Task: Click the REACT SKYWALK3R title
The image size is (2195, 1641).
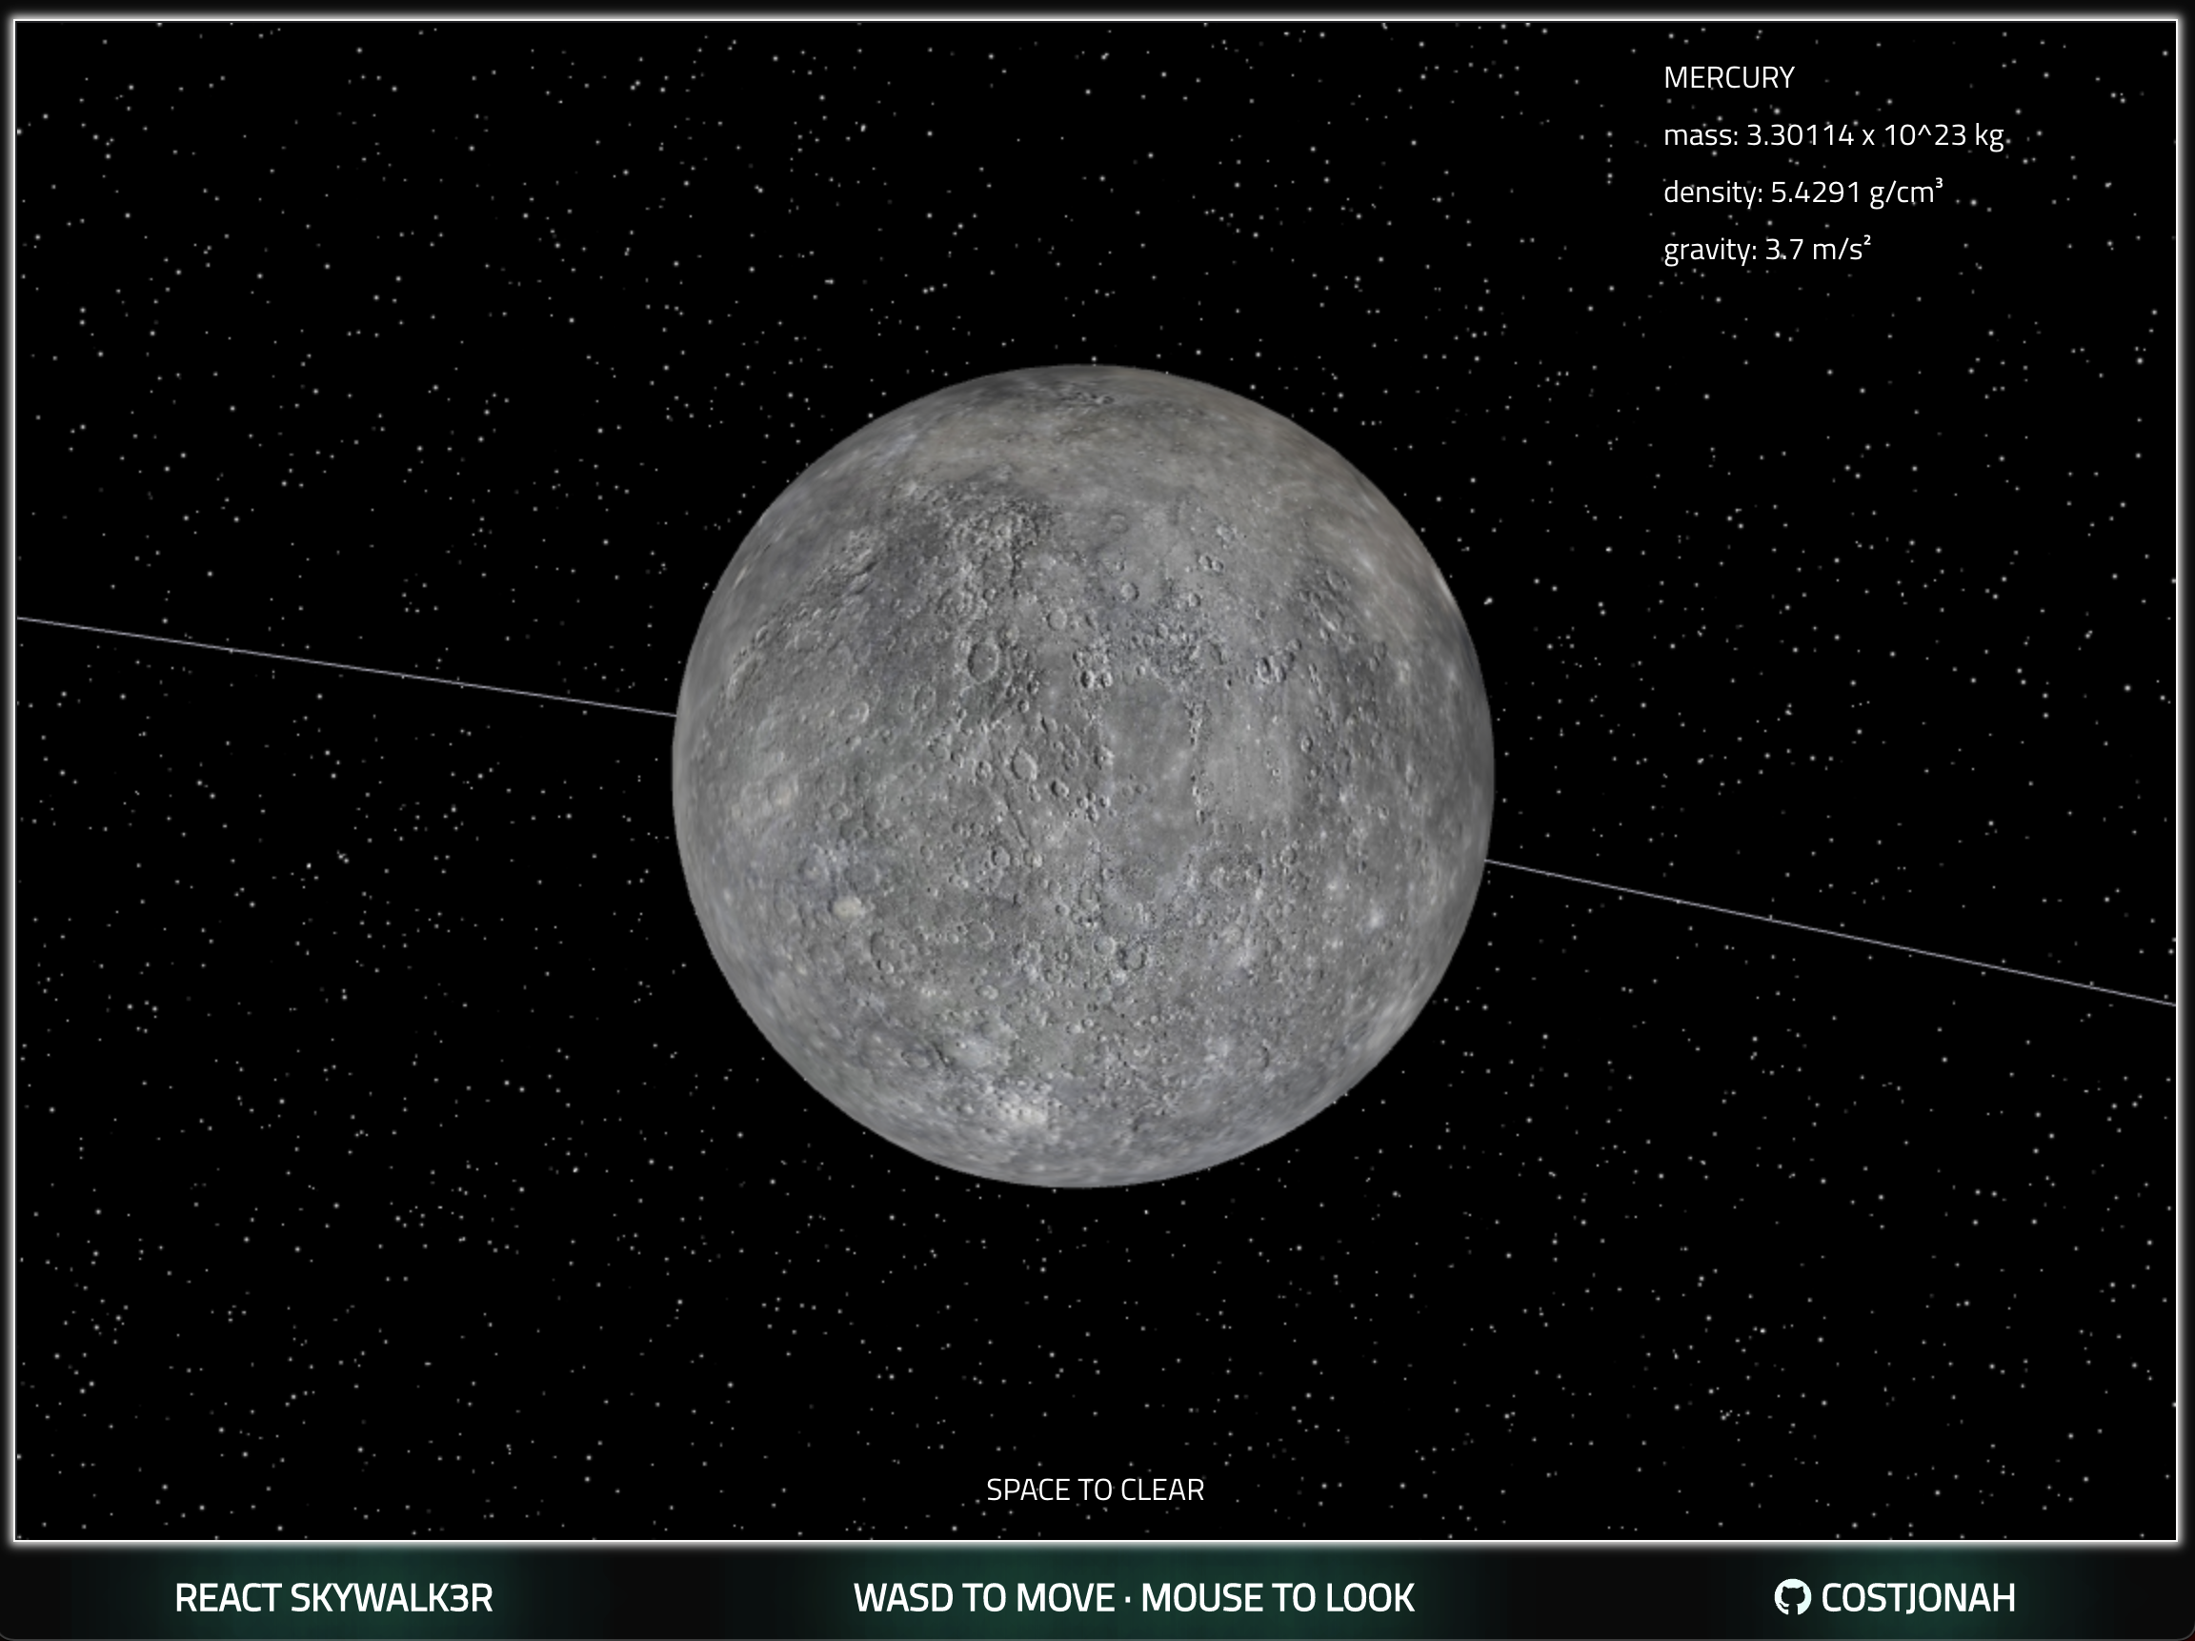Action: click(333, 1597)
